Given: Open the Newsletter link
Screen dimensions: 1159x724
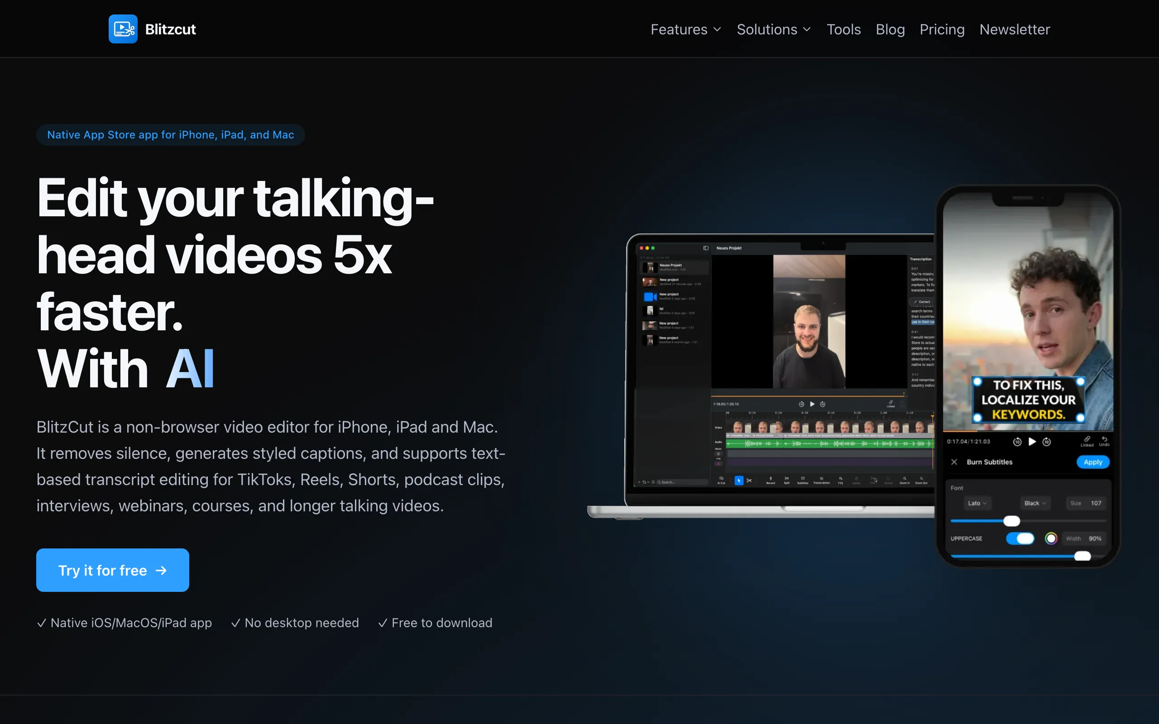Looking at the screenshot, I should 1015,29.
